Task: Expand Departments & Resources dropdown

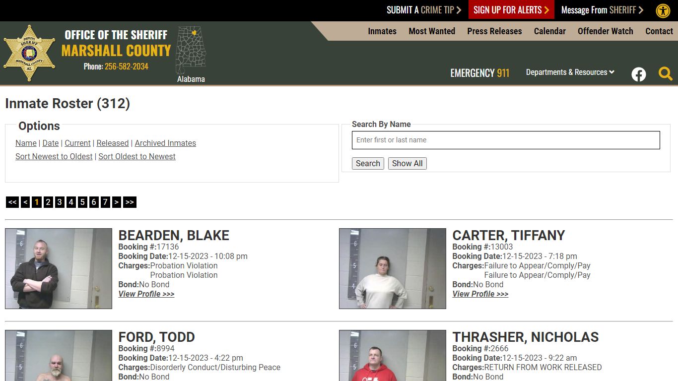Action: pos(570,72)
